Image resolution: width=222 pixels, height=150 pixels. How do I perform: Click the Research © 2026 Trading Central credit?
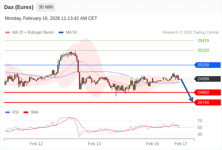click(190, 33)
